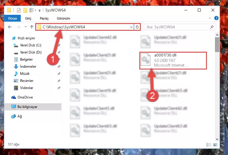Click the pin icon next to İndirmeler
The width and height of the screenshot is (228, 155).
click(59, 67)
